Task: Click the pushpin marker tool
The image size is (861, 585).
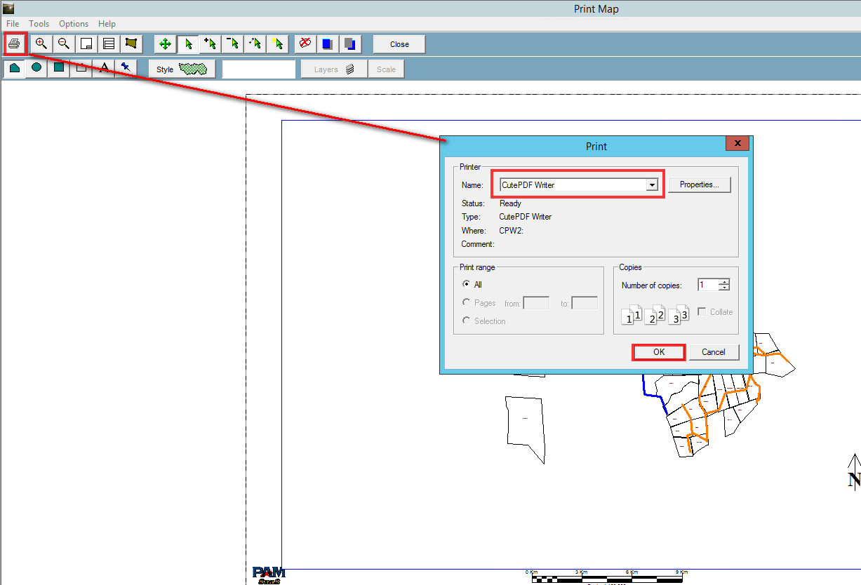Action: point(126,68)
